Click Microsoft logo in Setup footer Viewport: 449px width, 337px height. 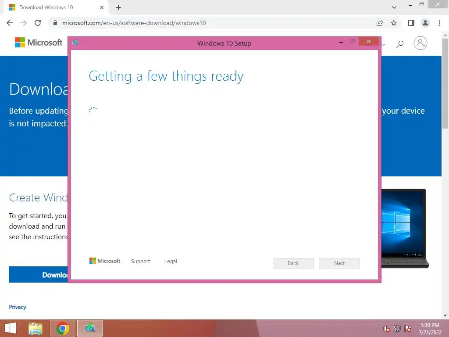pyautogui.click(x=105, y=261)
